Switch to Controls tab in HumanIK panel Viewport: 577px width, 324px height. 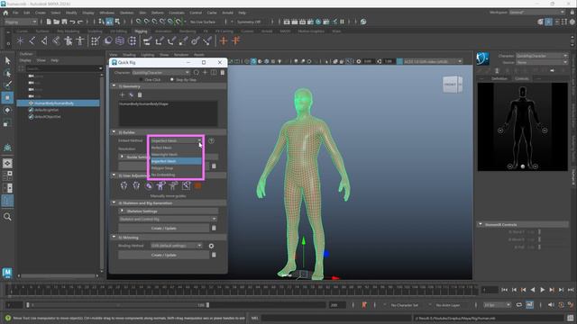tap(521, 78)
